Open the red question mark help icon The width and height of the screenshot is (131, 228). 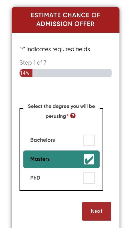tap(73, 116)
